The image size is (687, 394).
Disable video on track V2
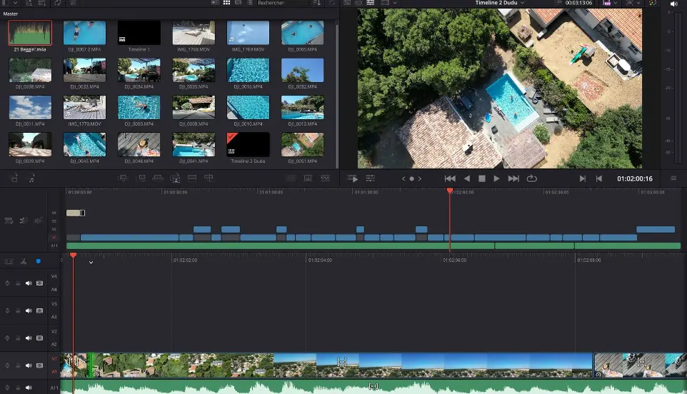(x=39, y=338)
